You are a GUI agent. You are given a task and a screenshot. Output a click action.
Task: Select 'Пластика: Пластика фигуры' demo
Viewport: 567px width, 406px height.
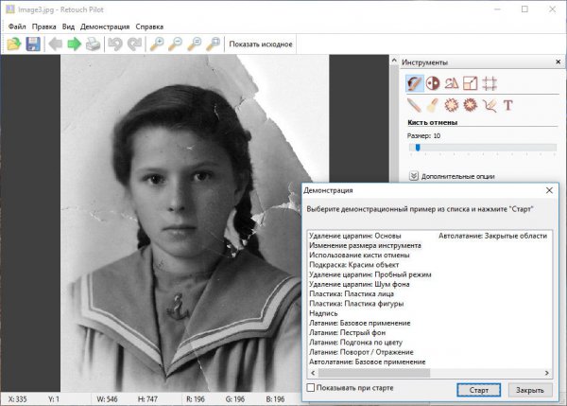click(x=356, y=304)
